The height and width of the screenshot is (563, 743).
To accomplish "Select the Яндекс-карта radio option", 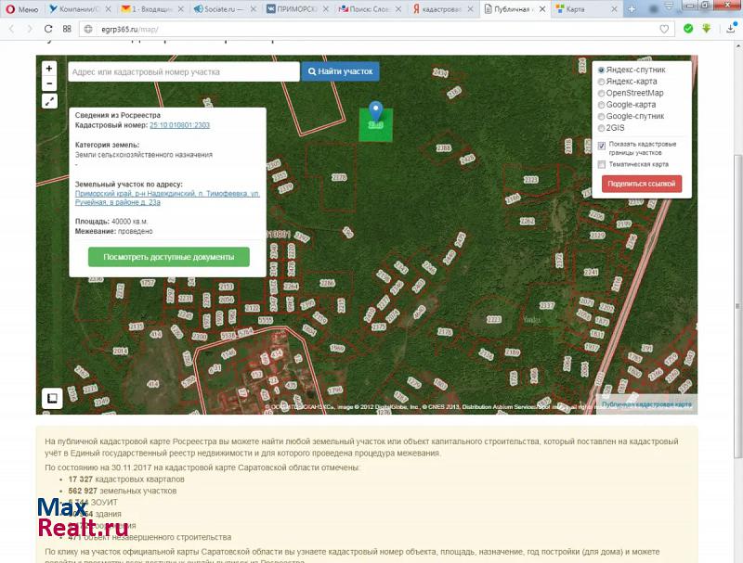I will [x=602, y=82].
